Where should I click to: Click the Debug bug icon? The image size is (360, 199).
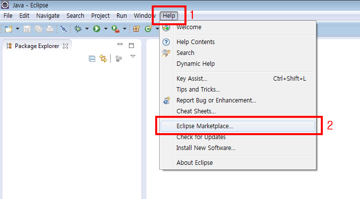78,29
